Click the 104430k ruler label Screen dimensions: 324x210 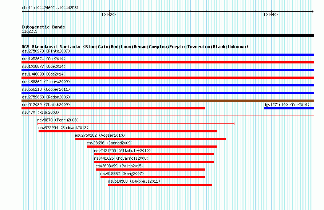(x=109, y=15)
